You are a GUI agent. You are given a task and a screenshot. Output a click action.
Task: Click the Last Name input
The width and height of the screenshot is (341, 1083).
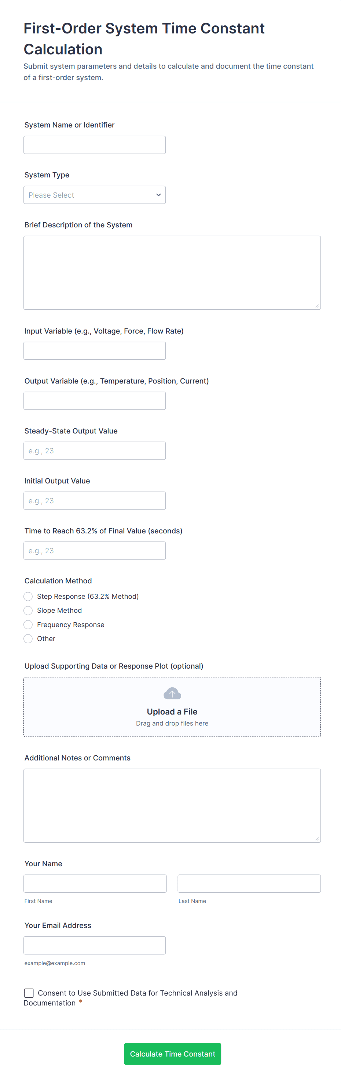point(249,884)
